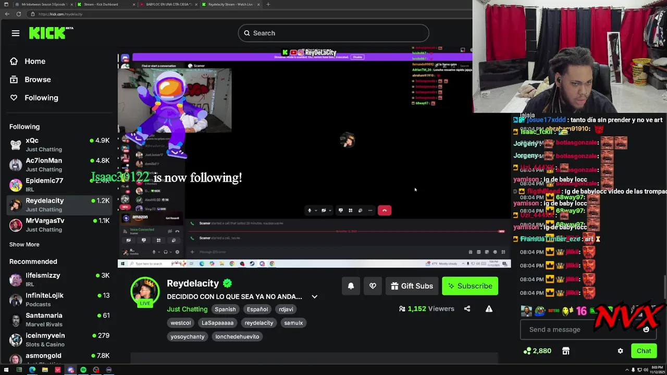667x375 pixels.
Task: Open a new browser tab
Action: pyautogui.click(x=268, y=4)
